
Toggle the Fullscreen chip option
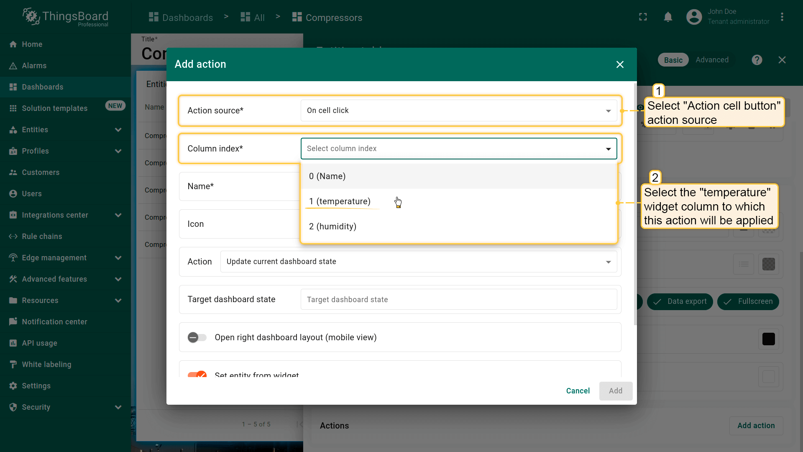[x=748, y=301]
